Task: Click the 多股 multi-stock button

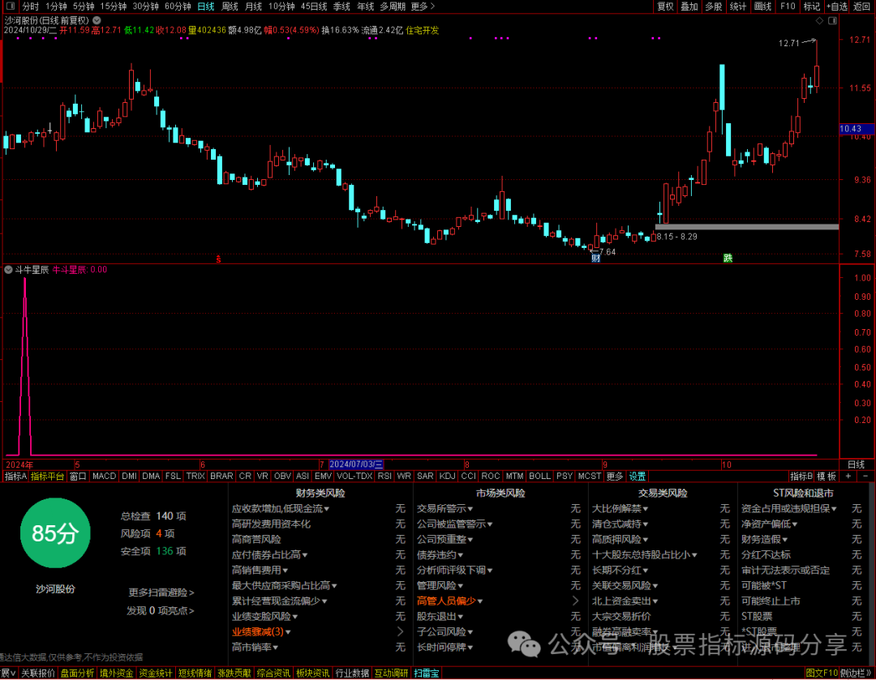Action: click(714, 6)
